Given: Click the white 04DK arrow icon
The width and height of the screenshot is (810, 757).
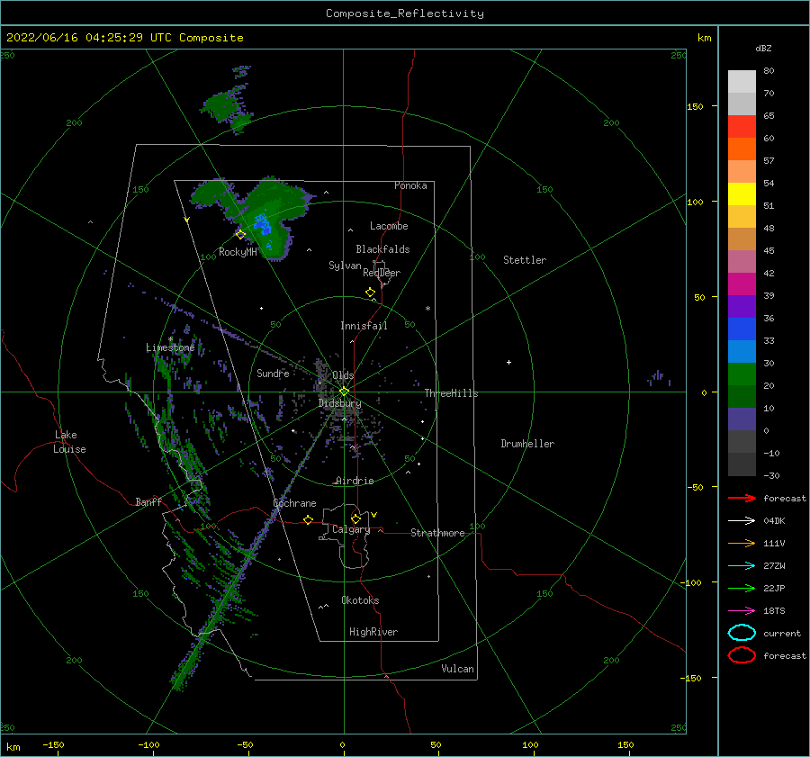Looking at the screenshot, I should 742,521.
